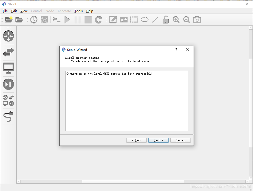Open the Manage snapshots clock icon
The width and height of the screenshot is (253, 191).
34,20
